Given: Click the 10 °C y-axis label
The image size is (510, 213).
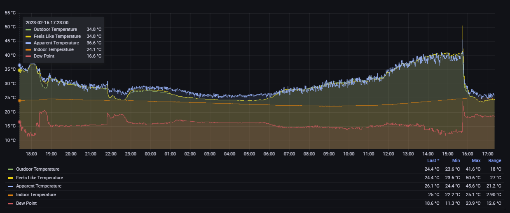Looking at the screenshot, I should click(x=10, y=141).
